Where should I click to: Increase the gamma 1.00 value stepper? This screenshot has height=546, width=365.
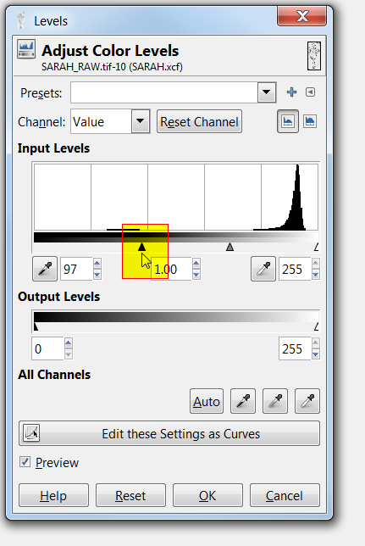(196, 264)
